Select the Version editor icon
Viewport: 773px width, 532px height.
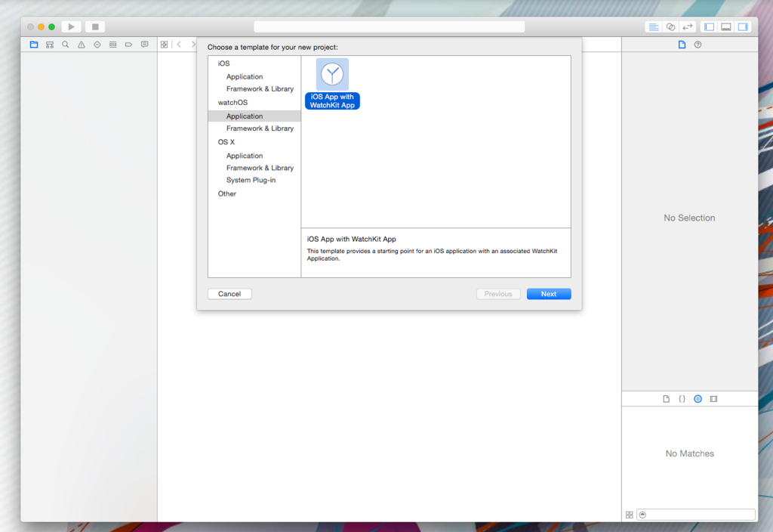687,26
